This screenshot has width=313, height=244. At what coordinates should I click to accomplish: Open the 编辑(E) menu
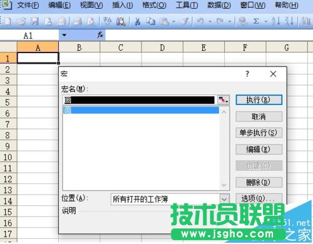pos(59,5)
